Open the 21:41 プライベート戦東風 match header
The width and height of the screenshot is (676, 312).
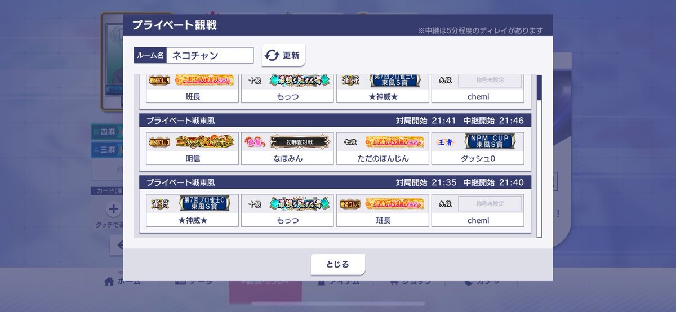[335, 121]
